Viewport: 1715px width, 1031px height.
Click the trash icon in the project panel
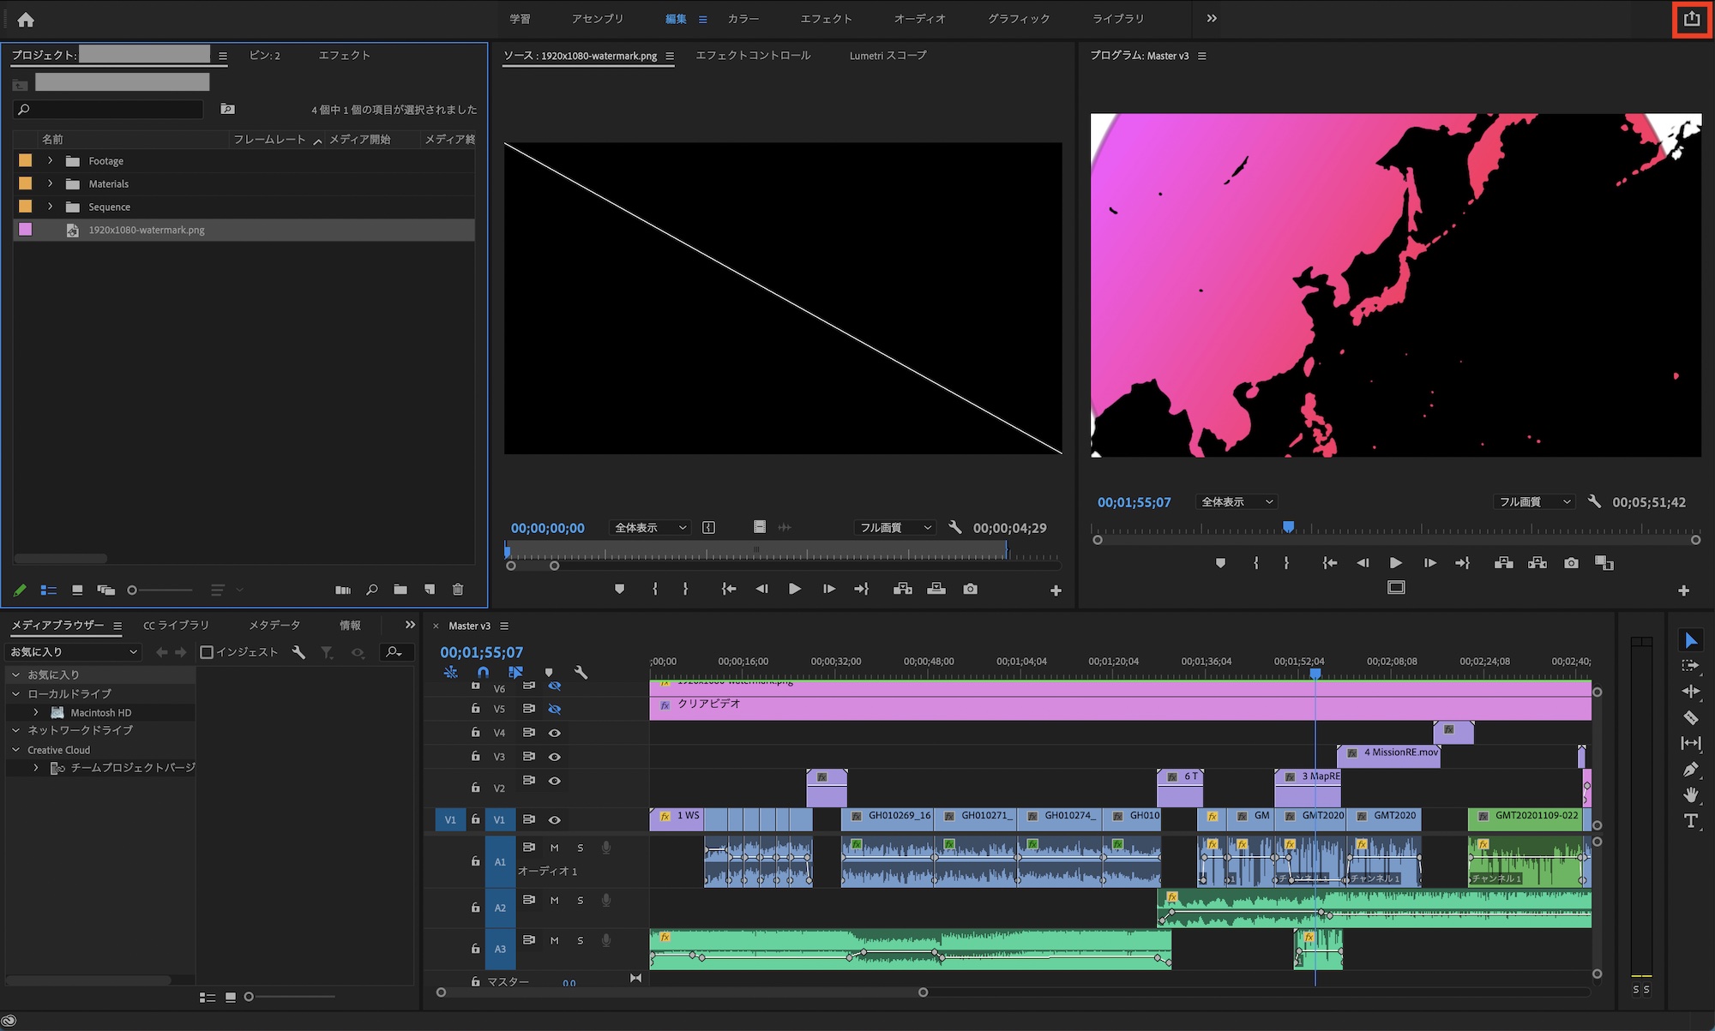point(458,590)
